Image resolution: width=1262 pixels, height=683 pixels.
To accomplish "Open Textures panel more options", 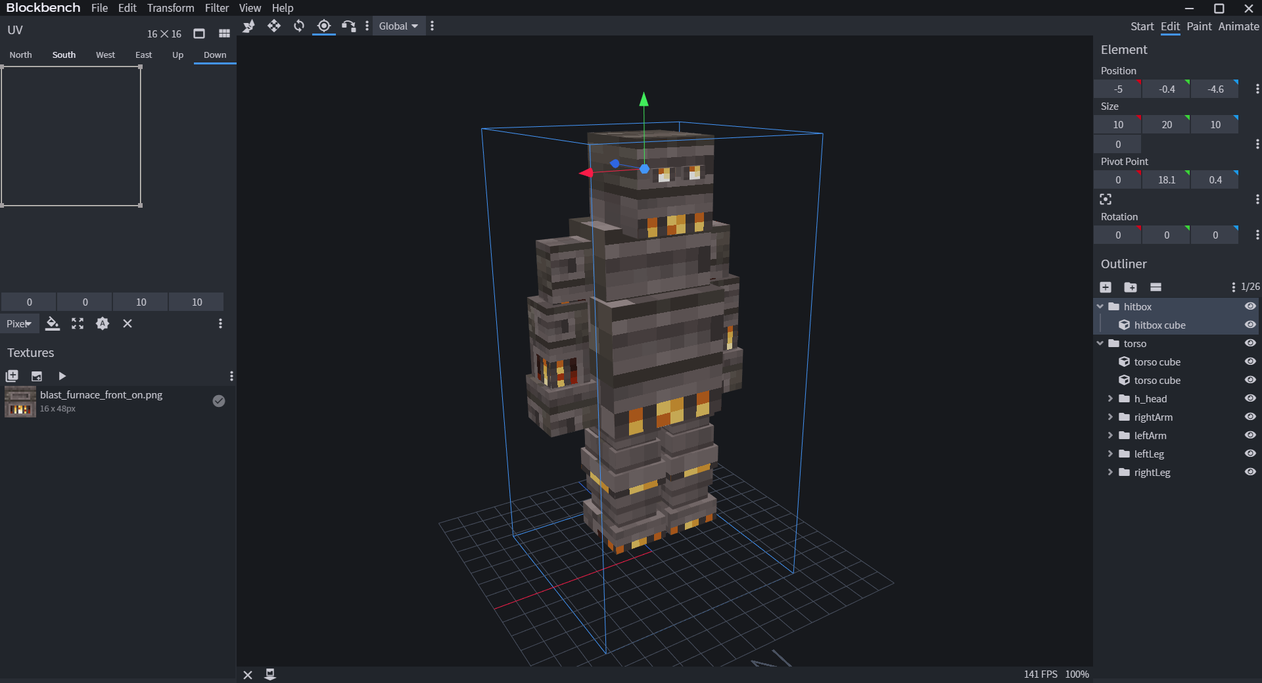I will click(231, 376).
